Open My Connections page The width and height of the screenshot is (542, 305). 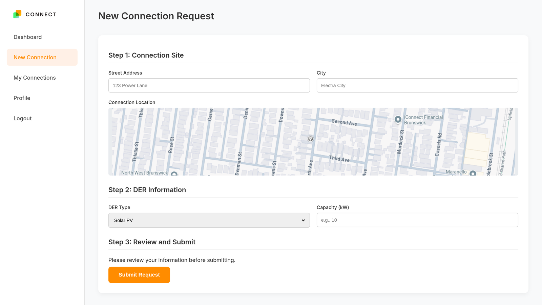[x=35, y=78]
